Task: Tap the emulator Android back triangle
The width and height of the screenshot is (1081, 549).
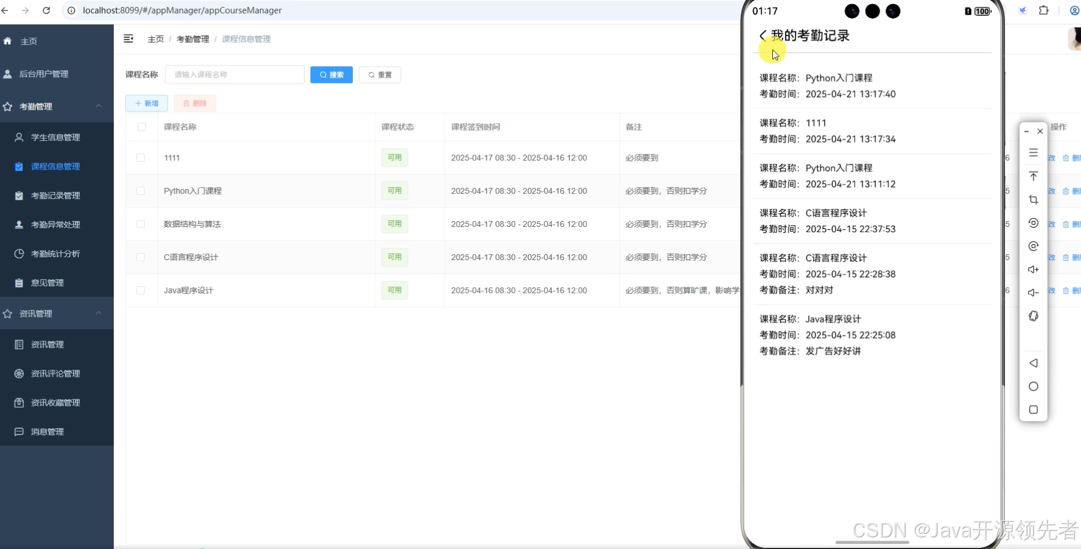Action: coord(1033,363)
